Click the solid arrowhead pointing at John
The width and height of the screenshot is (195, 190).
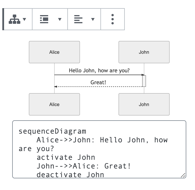point(143,75)
